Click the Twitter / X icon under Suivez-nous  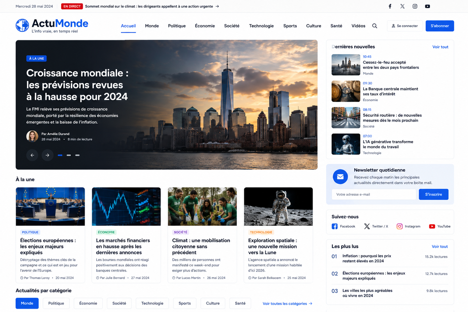pos(367,226)
